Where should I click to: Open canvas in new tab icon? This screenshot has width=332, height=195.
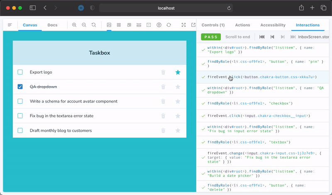[x=193, y=25]
